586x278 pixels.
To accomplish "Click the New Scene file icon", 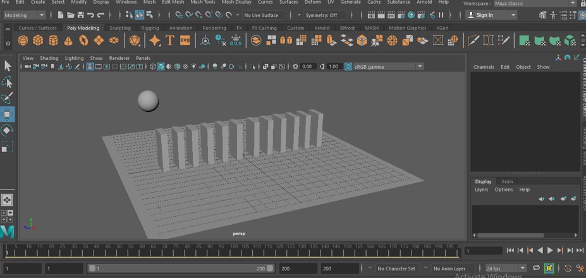I will 61,15.
